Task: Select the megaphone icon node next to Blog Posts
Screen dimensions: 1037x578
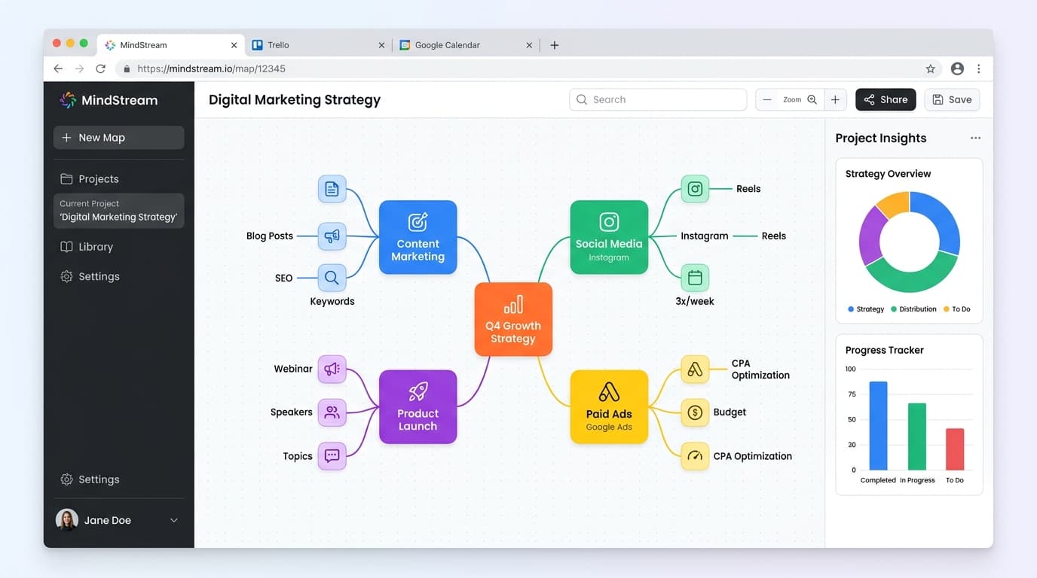Action: click(x=332, y=236)
